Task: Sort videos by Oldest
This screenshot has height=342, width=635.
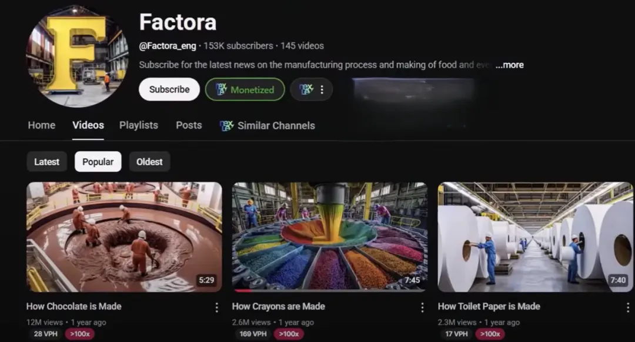Action: tap(149, 162)
